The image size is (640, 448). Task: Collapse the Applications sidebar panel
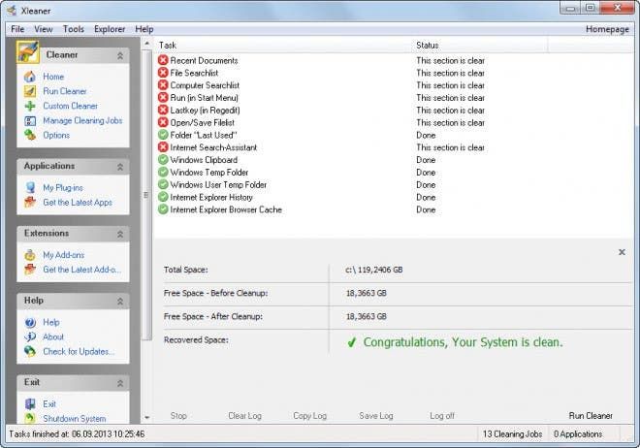120,167
